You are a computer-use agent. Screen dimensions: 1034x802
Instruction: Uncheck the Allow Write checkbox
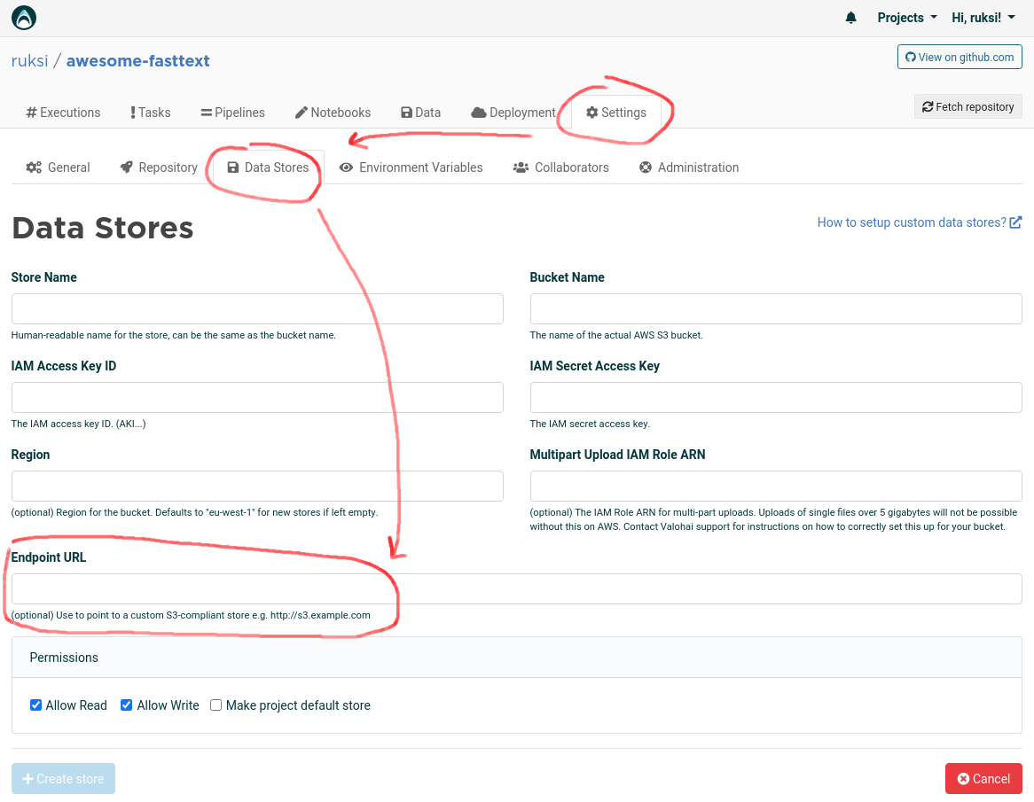(126, 705)
